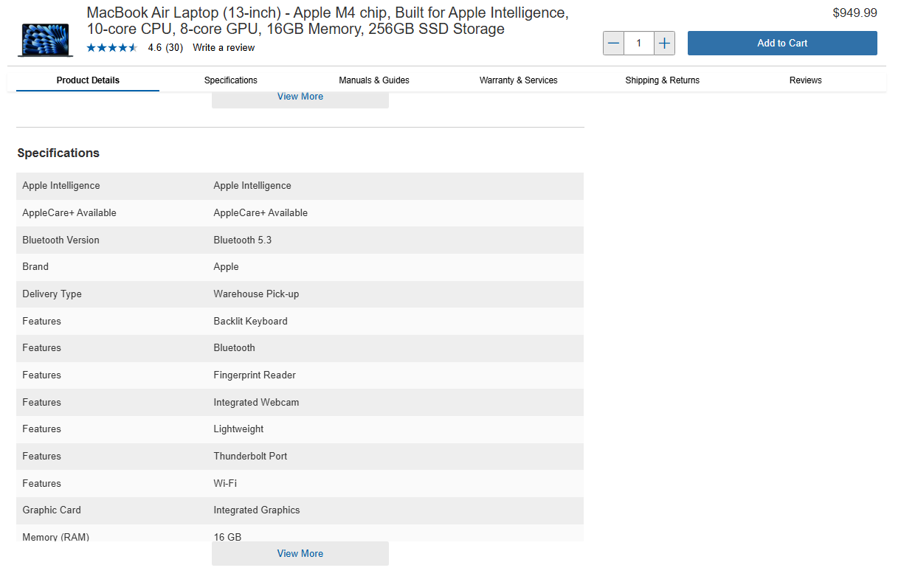Click the star rating icons

pyautogui.click(x=111, y=48)
